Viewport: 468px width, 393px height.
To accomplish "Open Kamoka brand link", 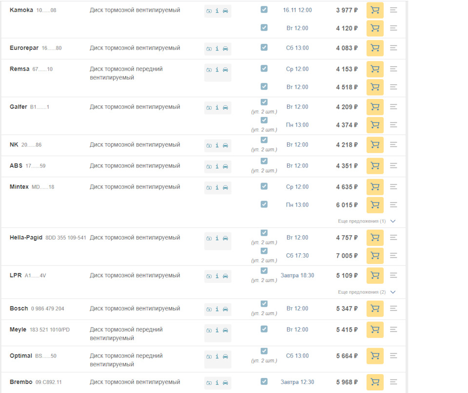I will coord(21,10).
